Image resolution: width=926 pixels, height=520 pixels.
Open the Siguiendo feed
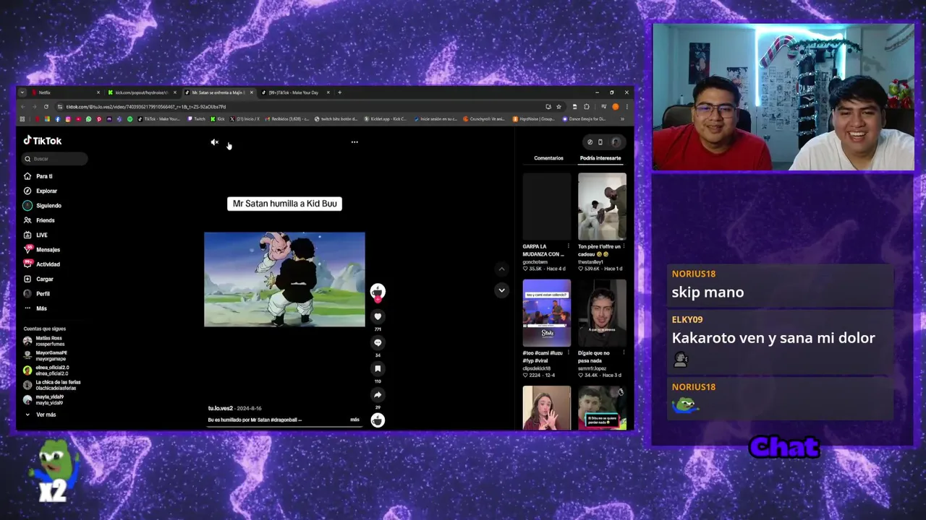[x=43, y=206]
